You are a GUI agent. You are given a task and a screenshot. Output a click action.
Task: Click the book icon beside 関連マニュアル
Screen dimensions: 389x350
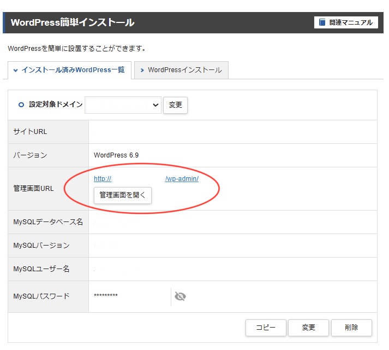coord(322,22)
